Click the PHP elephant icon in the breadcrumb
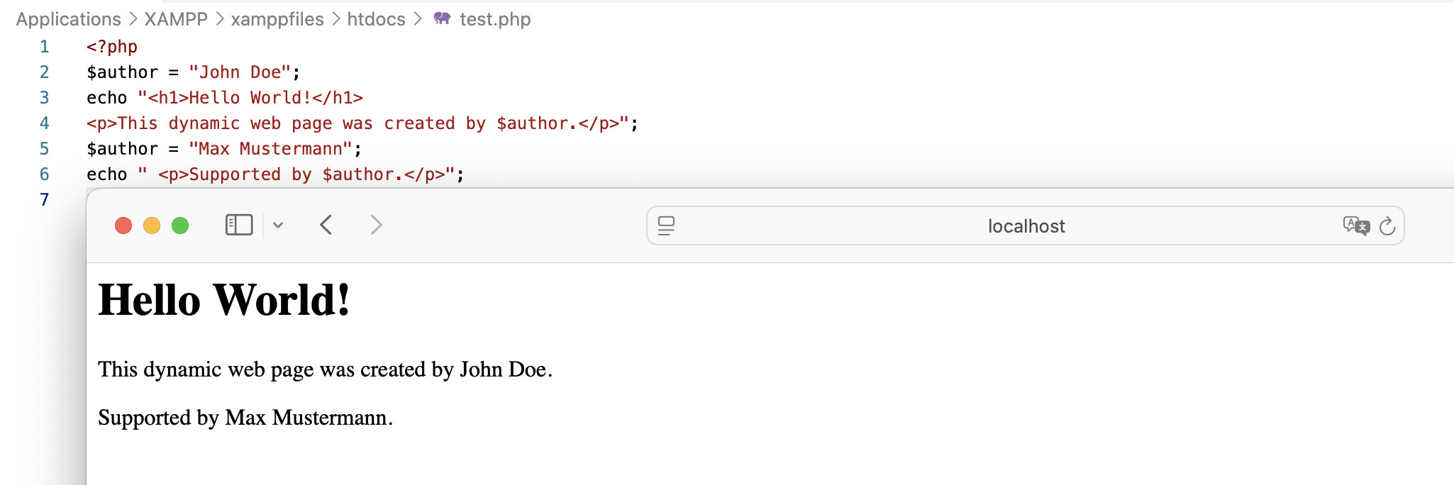The width and height of the screenshot is (1454, 485). [x=442, y=18]
